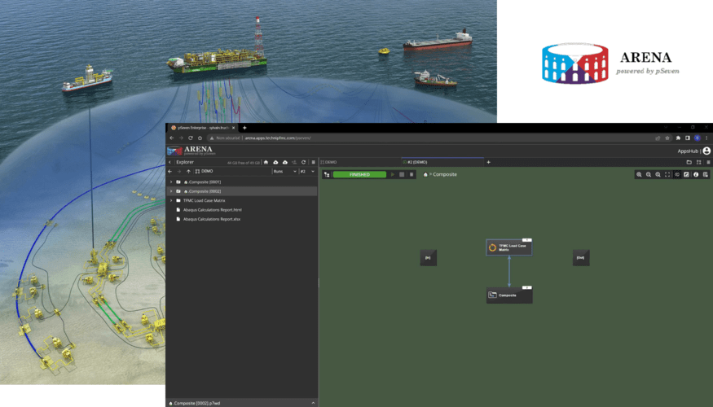Click the Explorer home icon
The width and height of the screenshot is (713, 407).
[x=266, y=162]
